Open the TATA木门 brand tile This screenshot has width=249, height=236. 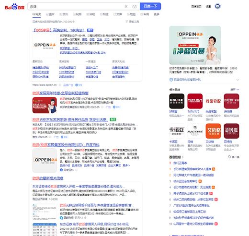click(195, 101)
